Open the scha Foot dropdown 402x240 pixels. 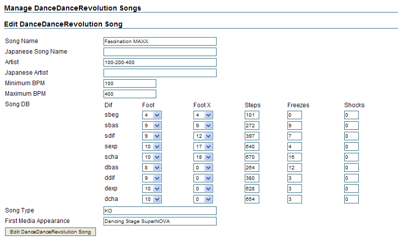tap(152, 157)
